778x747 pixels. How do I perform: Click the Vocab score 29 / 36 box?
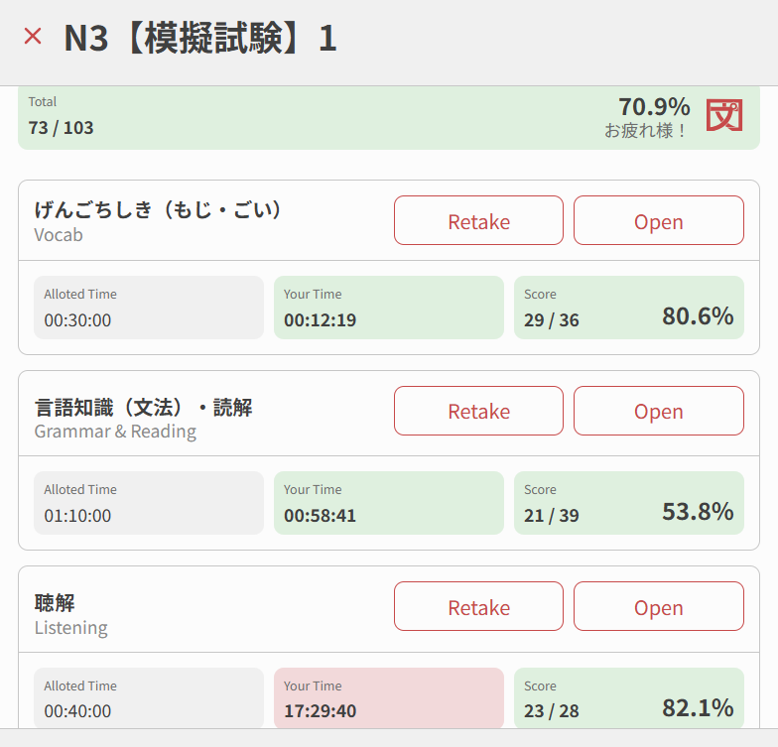coord(628,308)
